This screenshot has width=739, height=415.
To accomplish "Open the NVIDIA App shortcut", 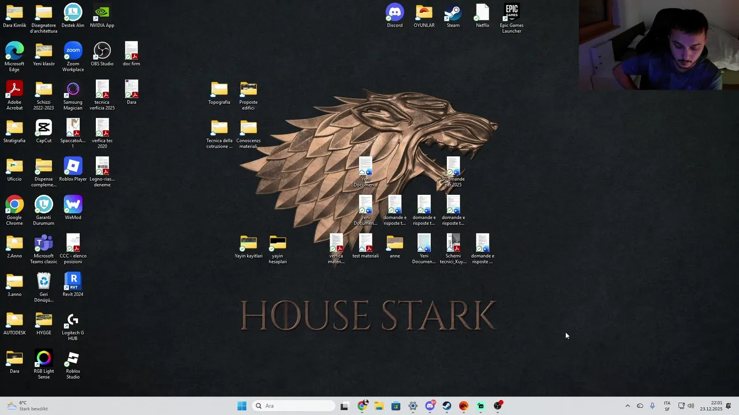I will pos(102,16).
